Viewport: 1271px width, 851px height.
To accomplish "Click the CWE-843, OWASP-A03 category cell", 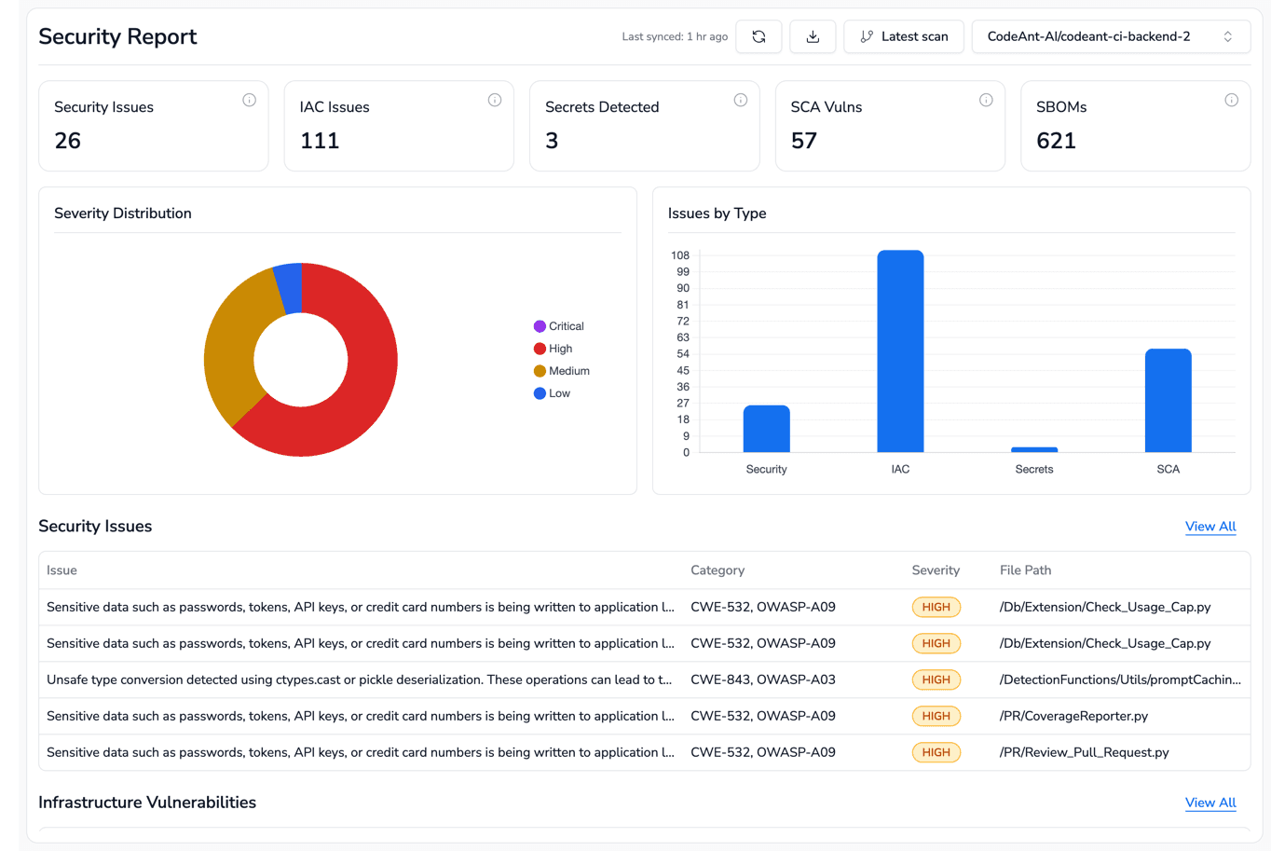I will coord(763,679).
